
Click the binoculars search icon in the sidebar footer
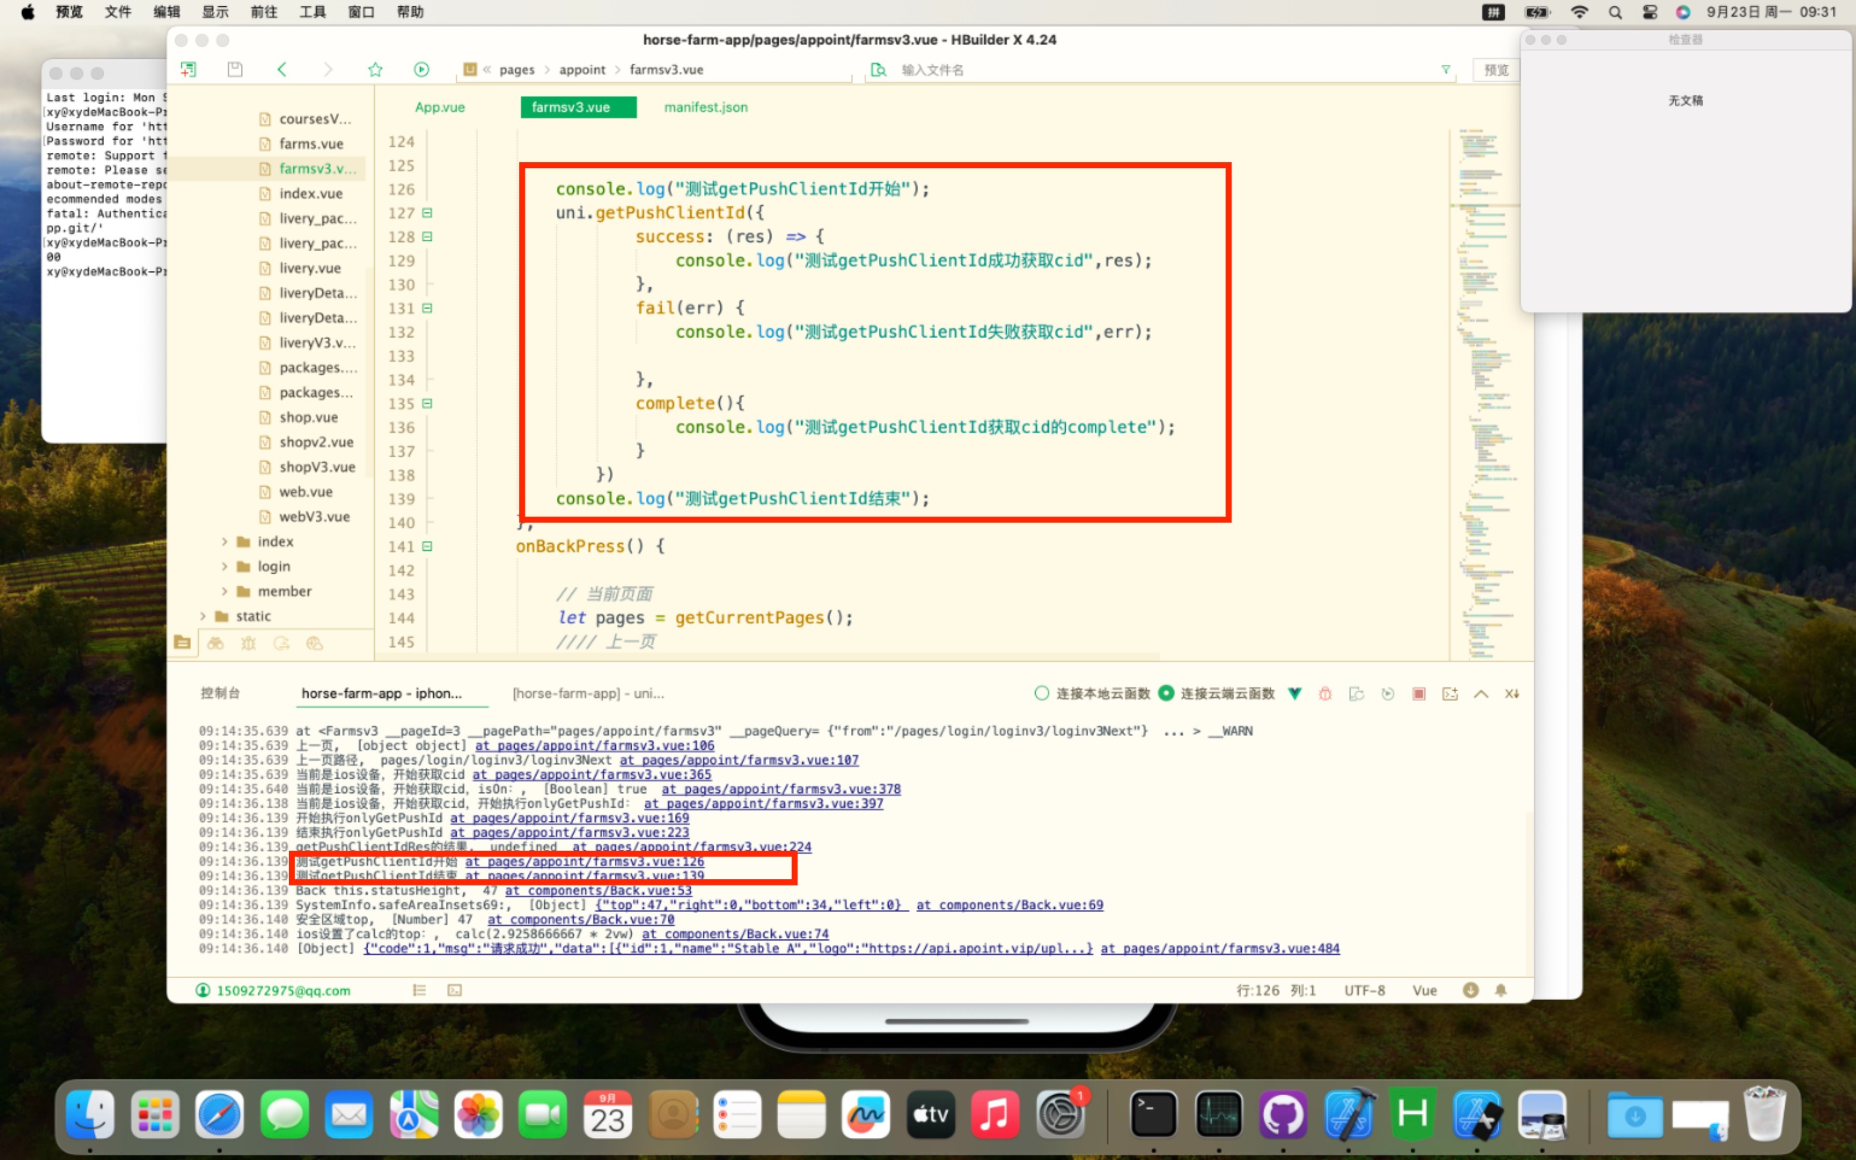coord(215,643)
